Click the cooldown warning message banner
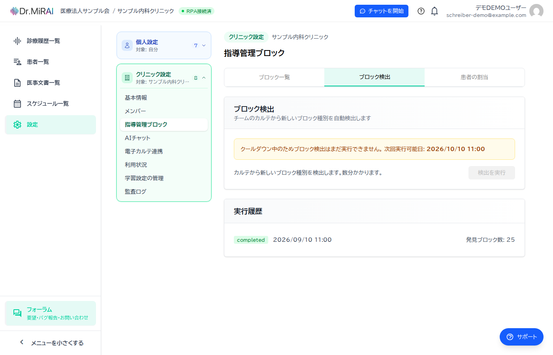 (374, 149)
